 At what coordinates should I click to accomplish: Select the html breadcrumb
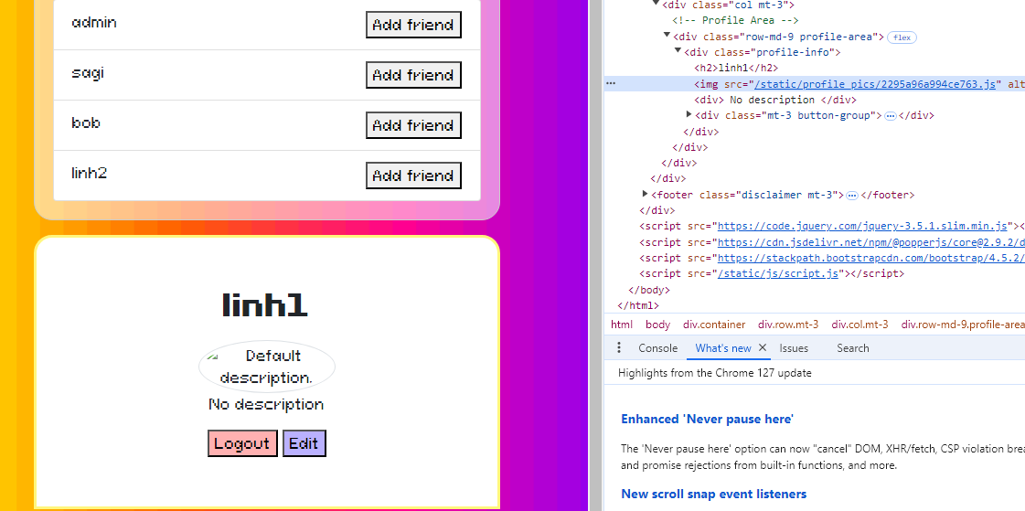622,325
